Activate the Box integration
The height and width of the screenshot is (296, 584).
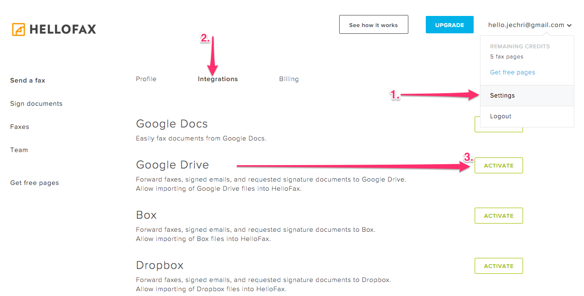coord(498,215)
